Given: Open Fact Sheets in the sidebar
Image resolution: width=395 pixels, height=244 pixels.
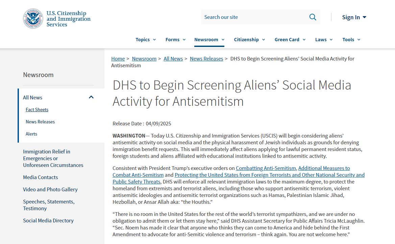Looking at the screenshot, I should 37,109.
